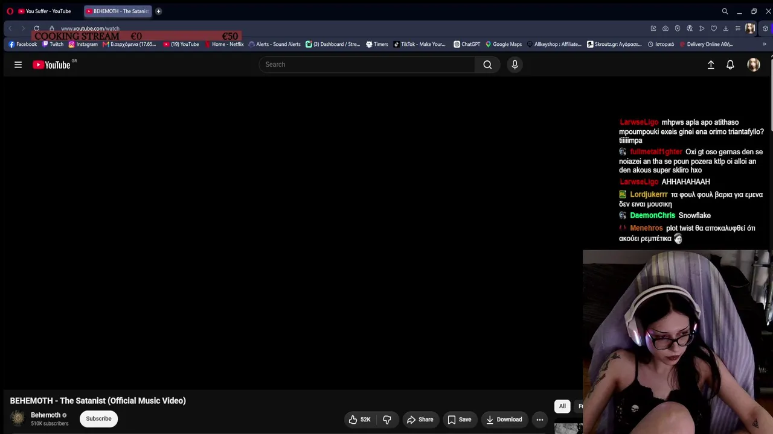Screen dimensions: 773x434
Task: Click the Opera tab search magnifier
Action: (x=725, y=11)
